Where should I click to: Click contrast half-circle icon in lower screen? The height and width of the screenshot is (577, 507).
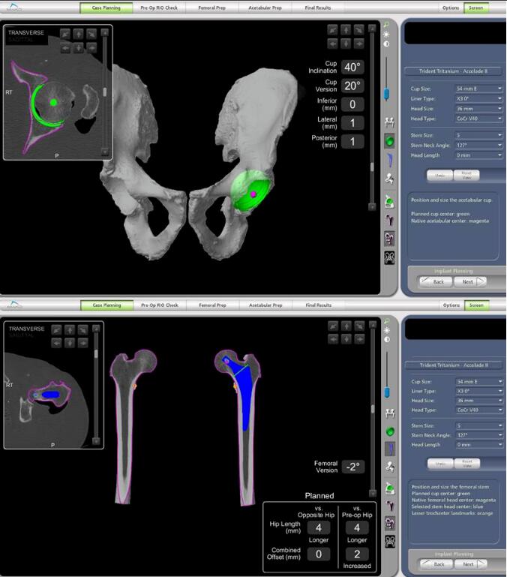(387, 338)
